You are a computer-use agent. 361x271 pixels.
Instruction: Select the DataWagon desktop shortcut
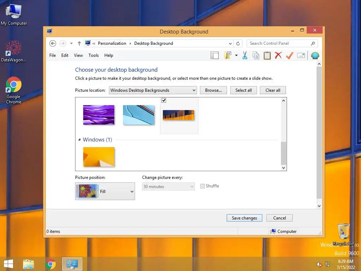click(x=13, y=51)
